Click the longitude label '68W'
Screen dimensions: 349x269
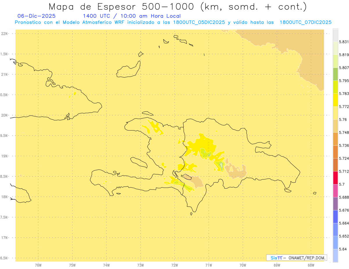click(311, 265)
